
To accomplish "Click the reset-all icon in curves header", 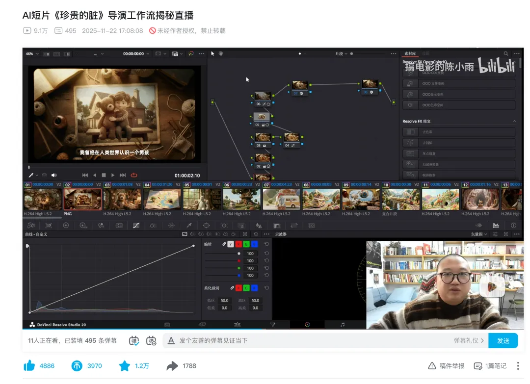I will (x=256, y=234).
